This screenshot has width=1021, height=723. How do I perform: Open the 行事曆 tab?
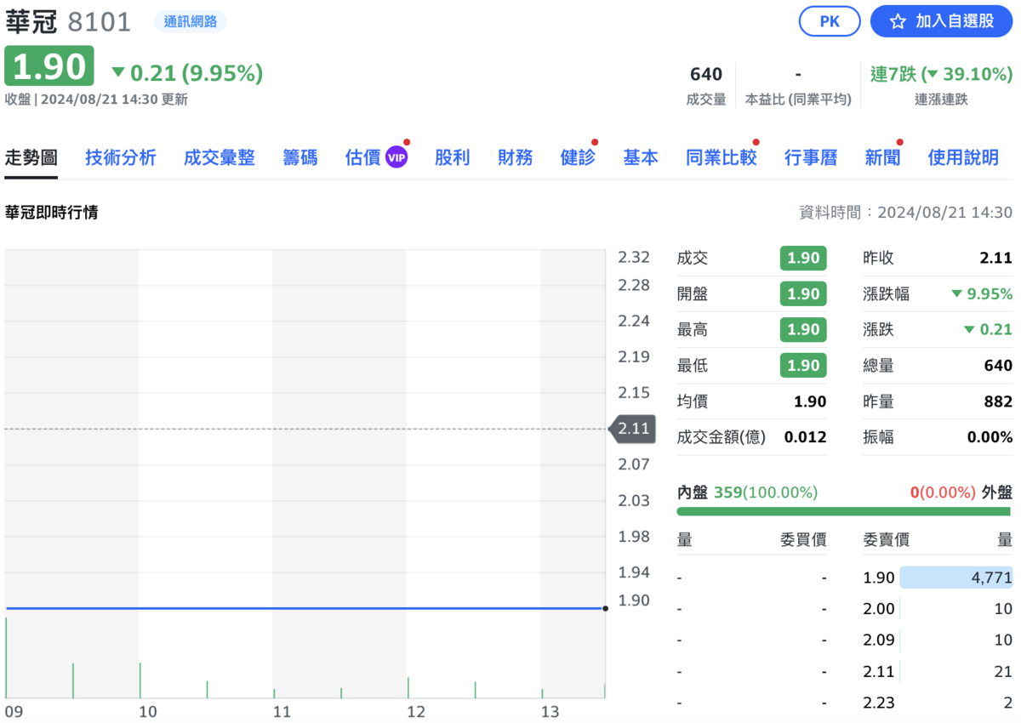click(811, 157)
